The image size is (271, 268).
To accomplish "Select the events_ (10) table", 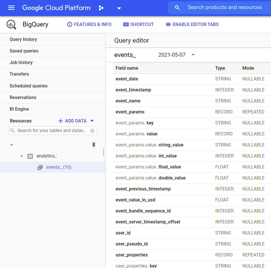I will point(59,167).
